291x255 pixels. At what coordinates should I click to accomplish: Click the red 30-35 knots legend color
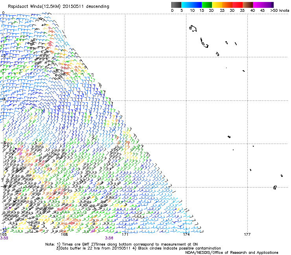(238, 5)
